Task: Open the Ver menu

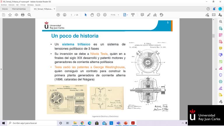Action: 17,5
